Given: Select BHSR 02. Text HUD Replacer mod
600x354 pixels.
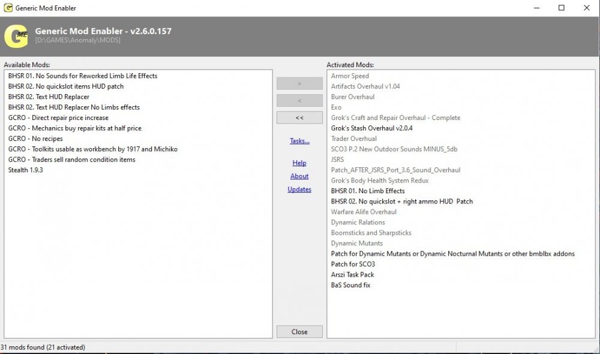Looking at the screenshot, I should tap(49, 97).
